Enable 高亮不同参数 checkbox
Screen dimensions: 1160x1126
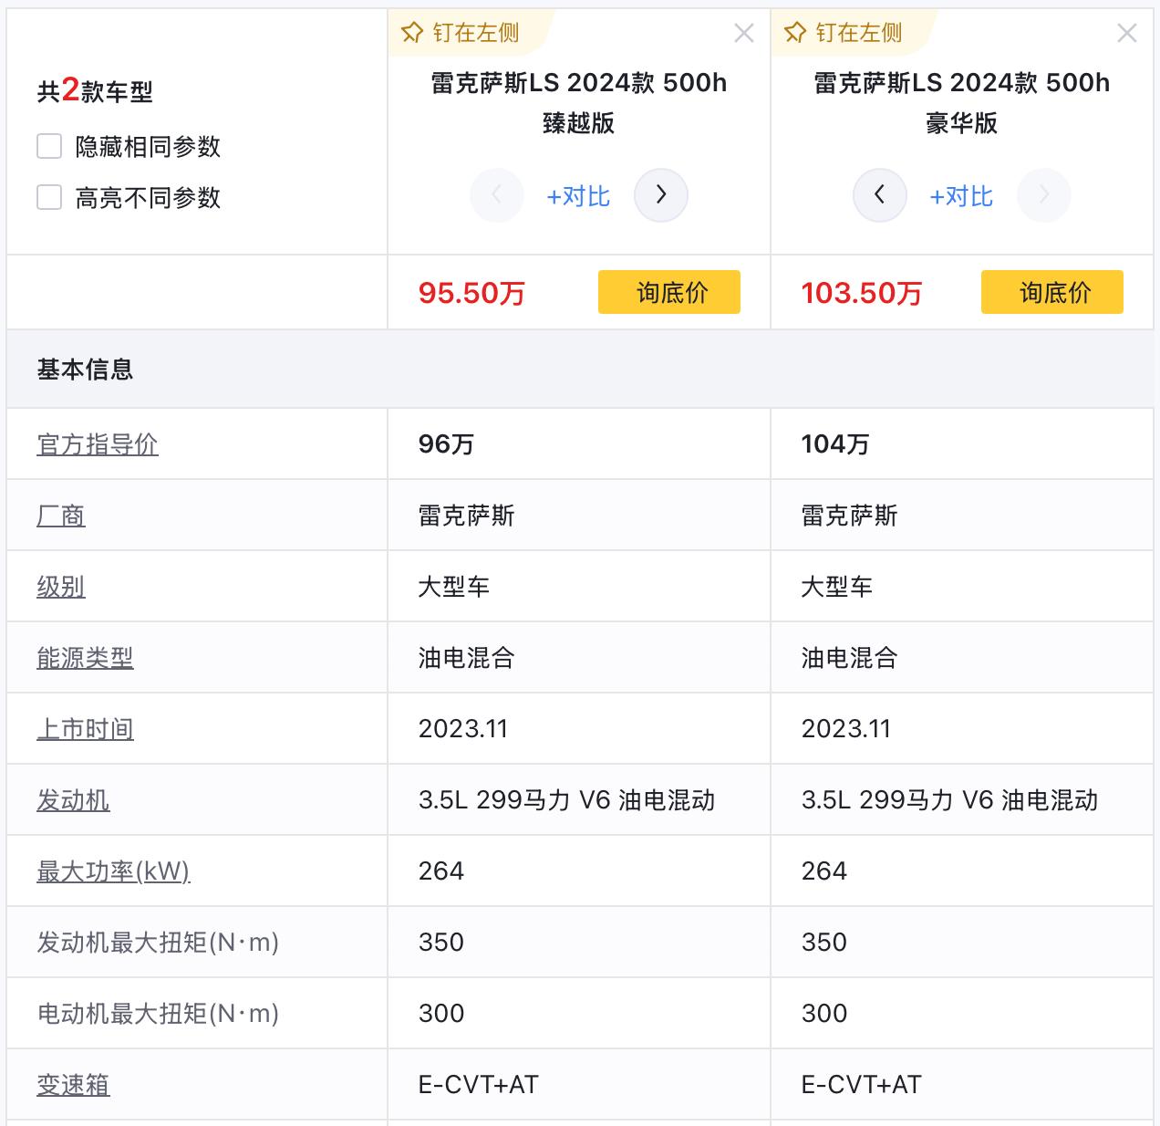(x=49, y=197)
